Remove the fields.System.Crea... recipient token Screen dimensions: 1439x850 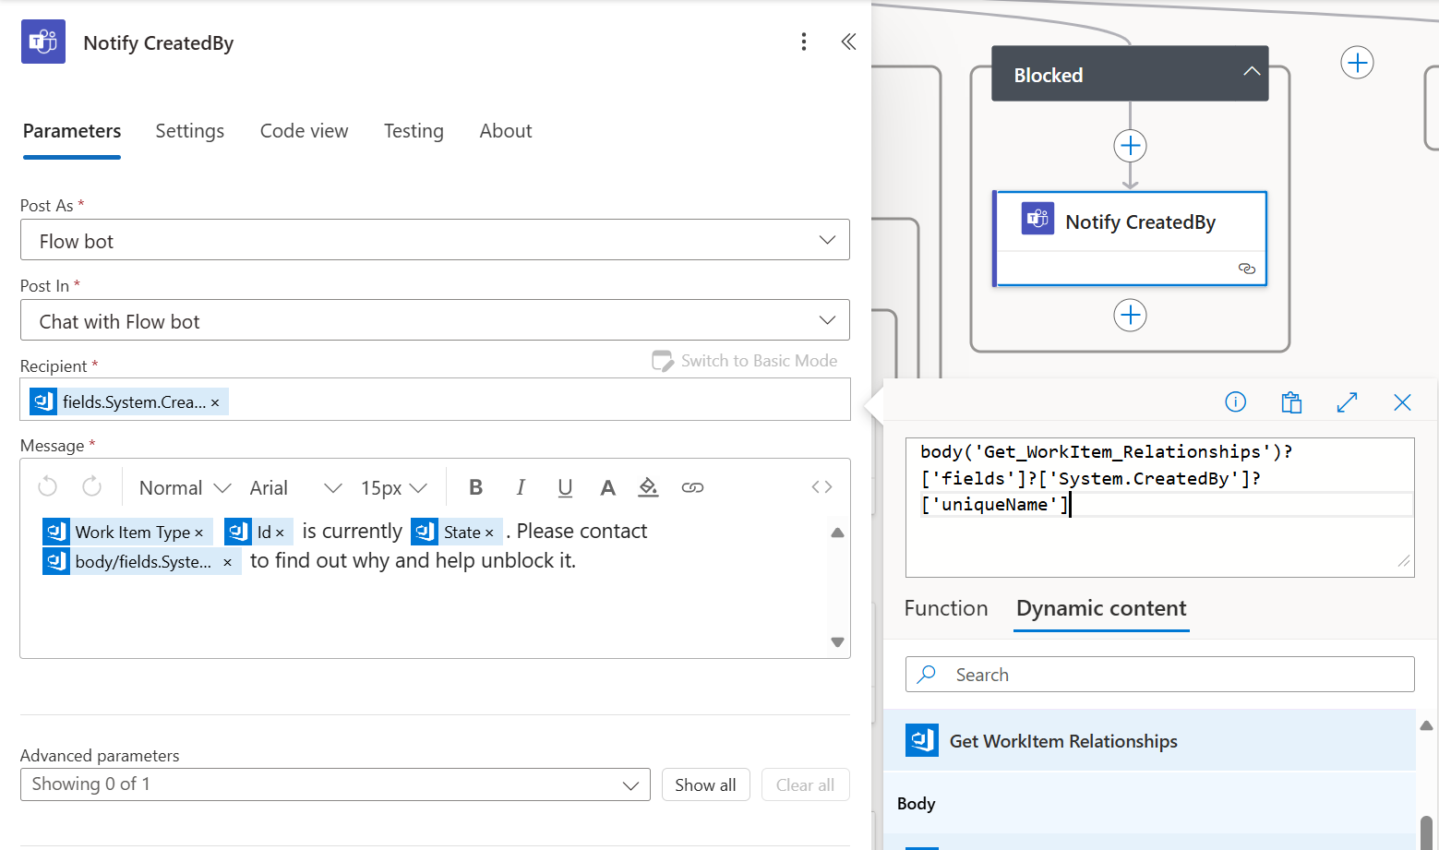coord(215,402)
